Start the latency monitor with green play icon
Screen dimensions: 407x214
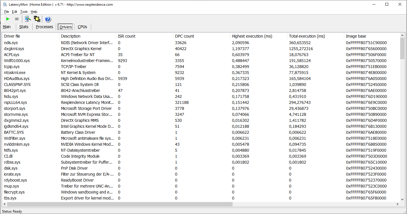point(8,19)
